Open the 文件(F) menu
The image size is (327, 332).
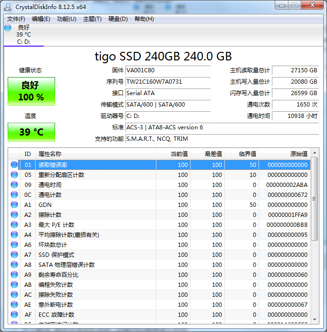pyautogui.click(x=16, y=19)
